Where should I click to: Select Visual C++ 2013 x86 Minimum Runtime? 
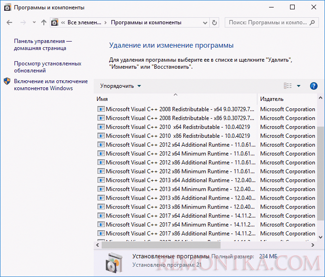[x=206, y=207]
